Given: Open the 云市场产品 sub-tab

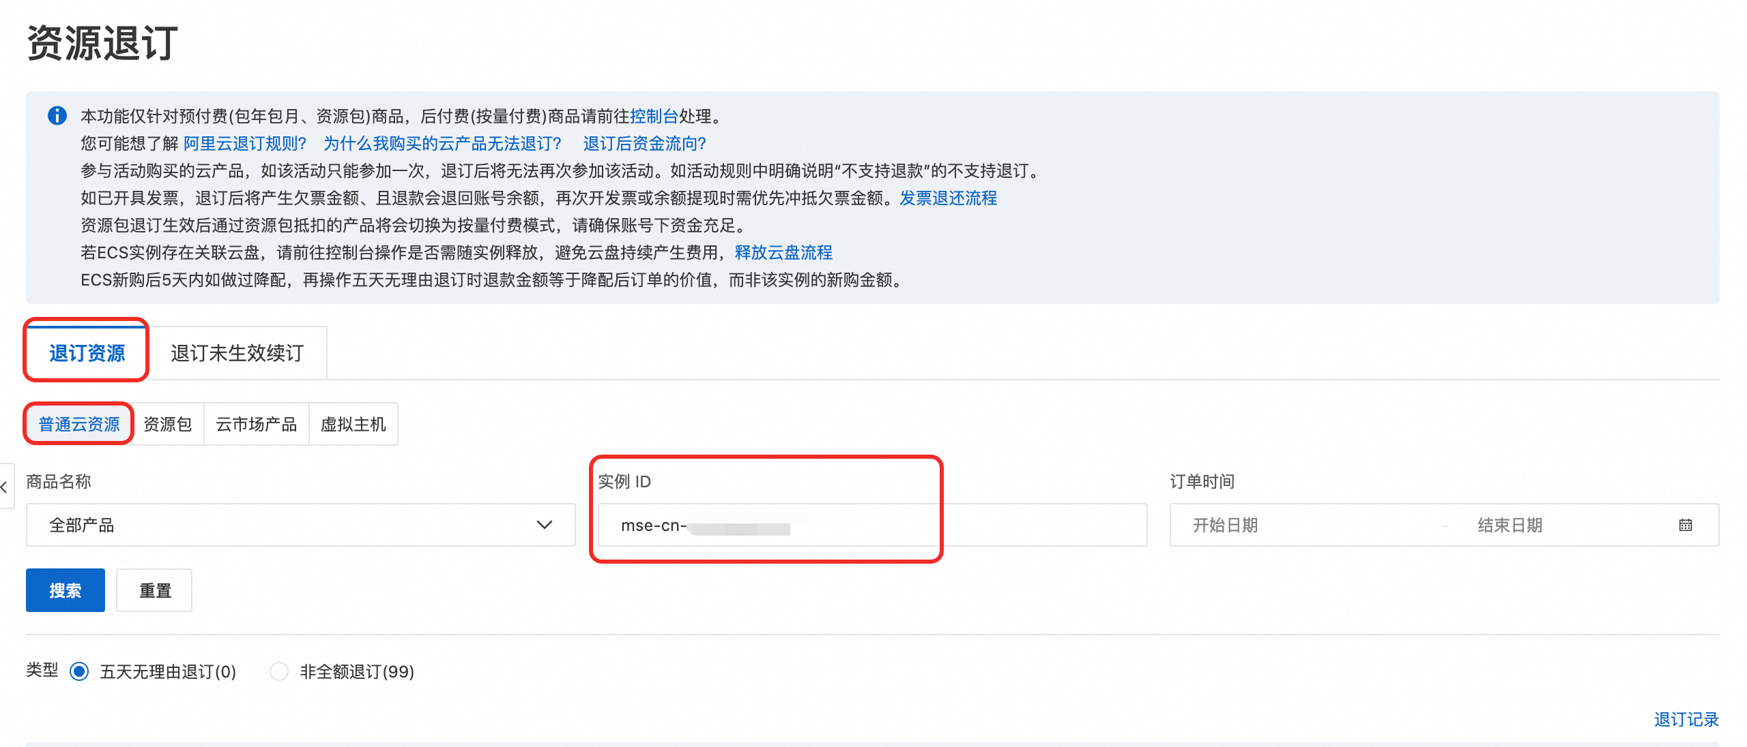Looking at the screenshot, I should pyautogui.click(x=256, y=424).
